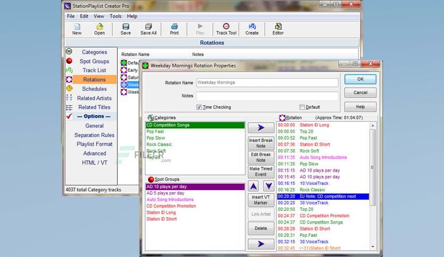Click the Open toolbar icon
The height and width of the screenshot is (257, 444).
click(x=100, y=27)
